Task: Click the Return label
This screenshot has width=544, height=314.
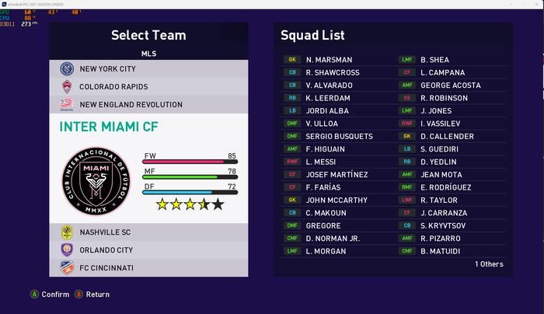Action: click(97, 295)
